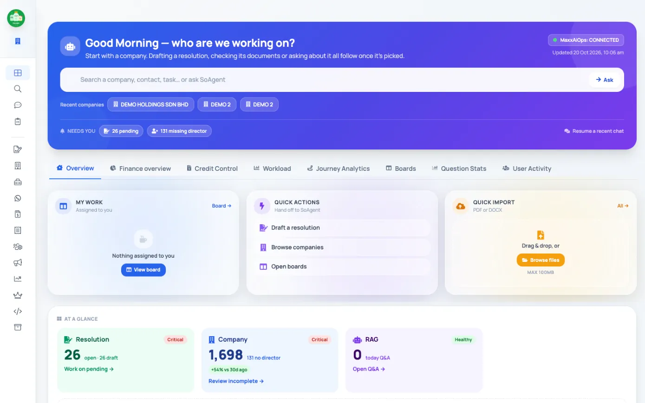Screen dimensions: 645x403
Task: Open the WhatsApp icon in sidebar
Action: click(18, 198)
